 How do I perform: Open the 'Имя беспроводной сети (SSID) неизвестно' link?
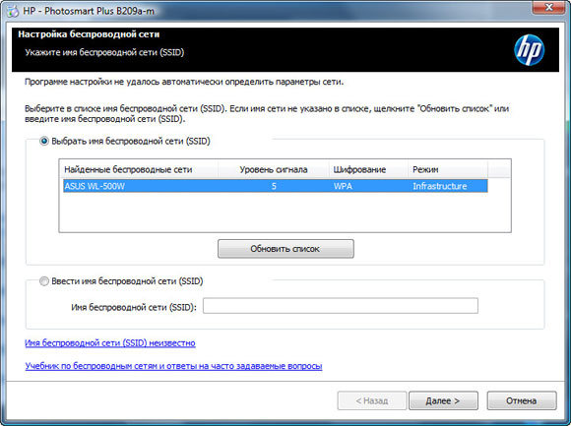pyautogui.click(x=110, y=343)
